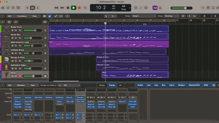Toggle the Mixer button in control bar

pos(33,8)
